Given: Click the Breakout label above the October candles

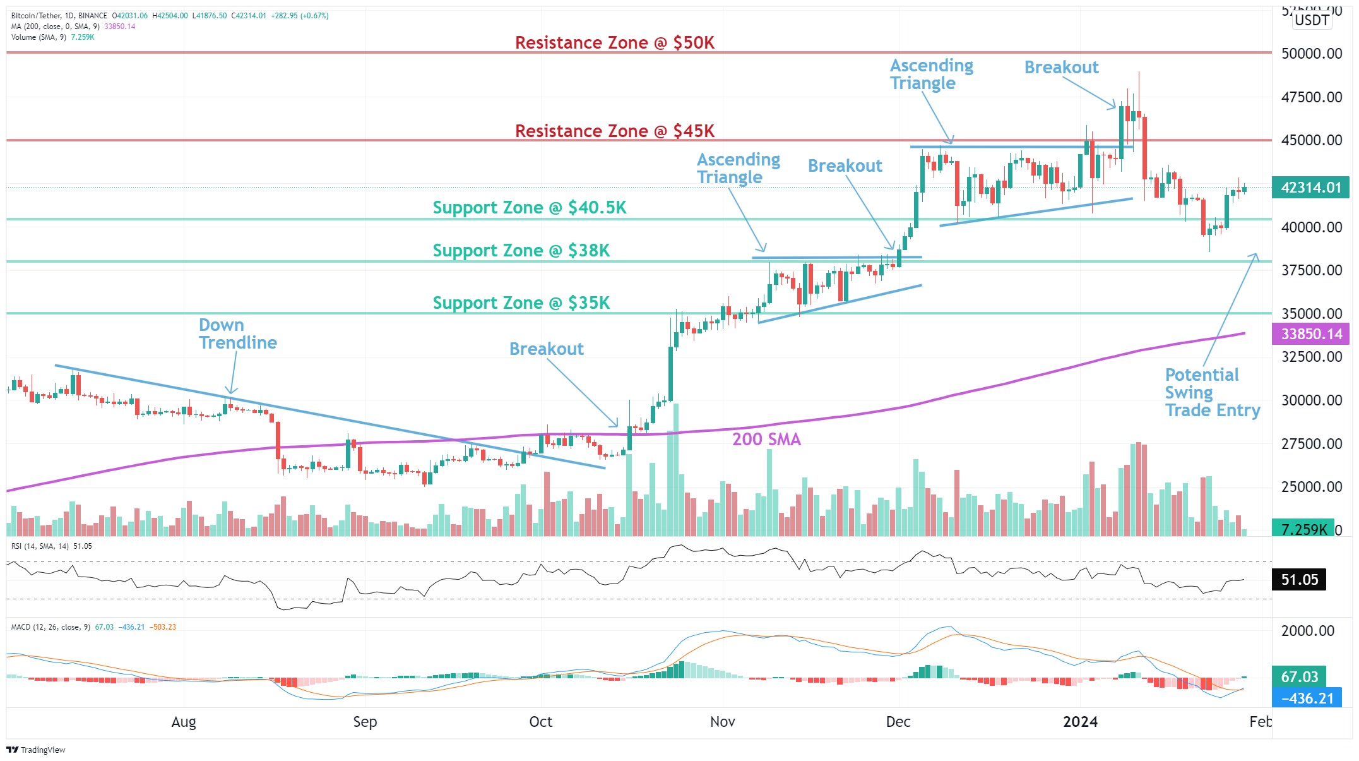Looking at the screenshot, I should [547, 349].
